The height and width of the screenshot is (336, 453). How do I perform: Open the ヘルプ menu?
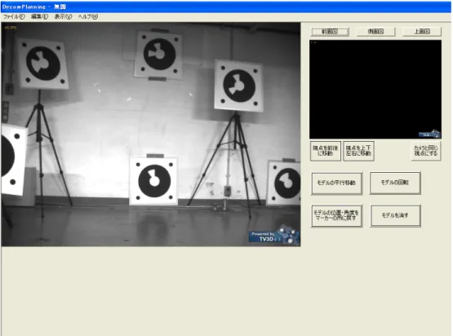(x=88, y=17)
